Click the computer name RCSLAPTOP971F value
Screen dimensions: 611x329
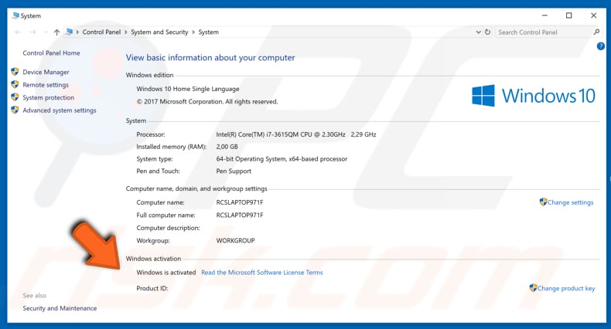[x=240, y=202]
